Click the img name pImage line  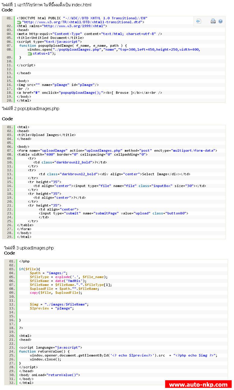(x=58, y=85)
